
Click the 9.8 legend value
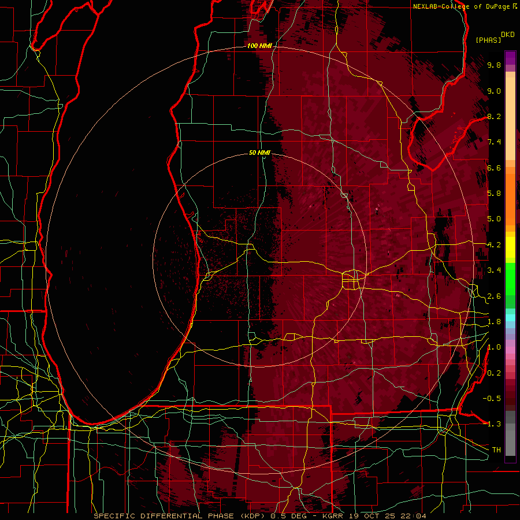point(494,65)
